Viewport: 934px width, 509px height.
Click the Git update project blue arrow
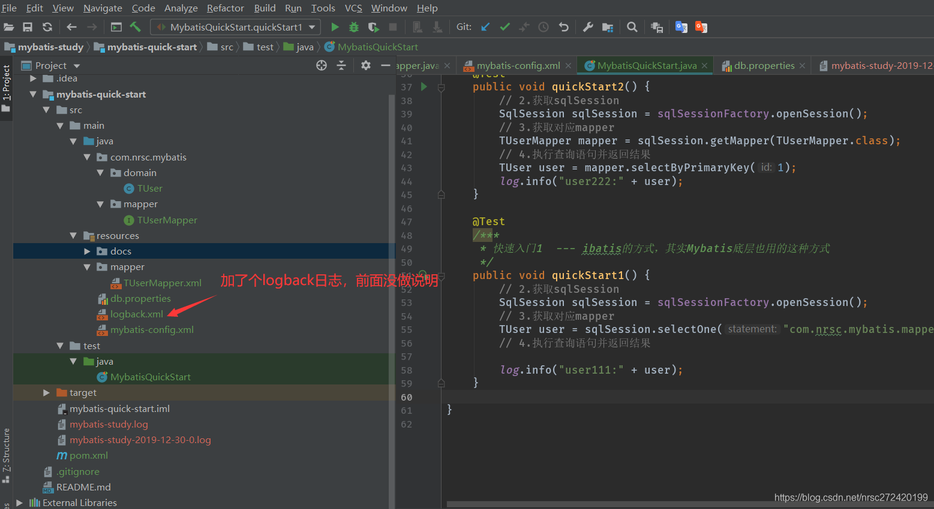(x=485, y=27)
